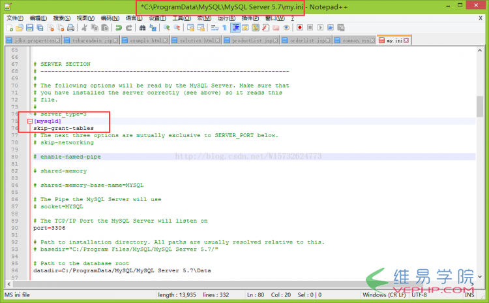The width and height of the screenshot is (489, 303).
Task: Click the Open file toolbar icon
Action: click(x=20, y=28)
